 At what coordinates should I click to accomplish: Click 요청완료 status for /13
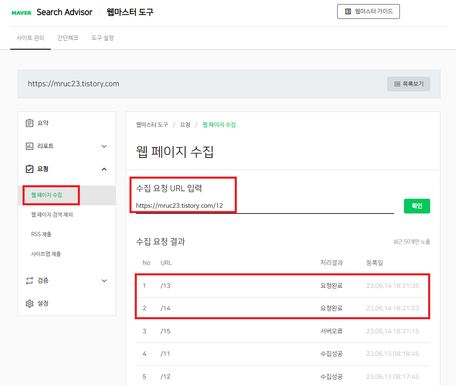tap(331, 286)
